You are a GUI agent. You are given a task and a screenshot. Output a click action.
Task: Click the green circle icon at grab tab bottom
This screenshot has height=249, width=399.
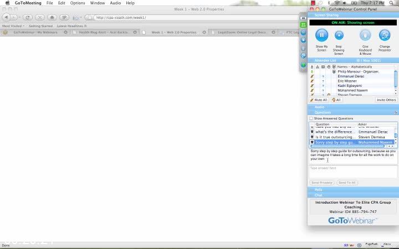(x=303, y=65)
